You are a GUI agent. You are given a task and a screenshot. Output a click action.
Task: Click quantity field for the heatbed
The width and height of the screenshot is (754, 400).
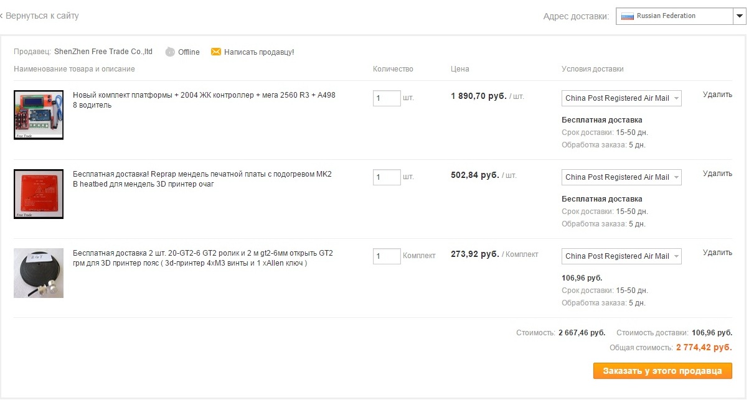tap(387, 177)
